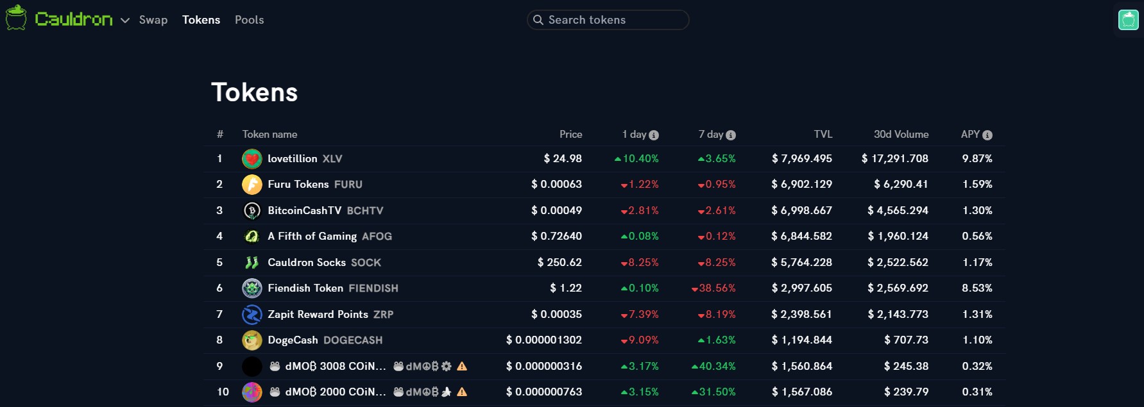Viewport: 1144px width, 407px height.
Task: Click the APY info icon
Action: tap(987, 135)
